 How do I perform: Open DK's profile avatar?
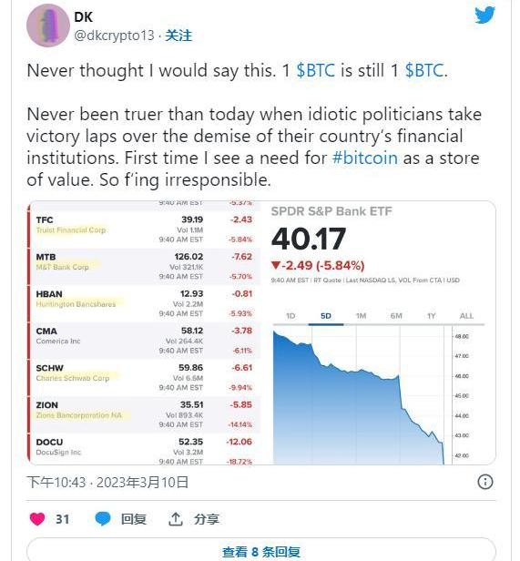click(48, 25)
